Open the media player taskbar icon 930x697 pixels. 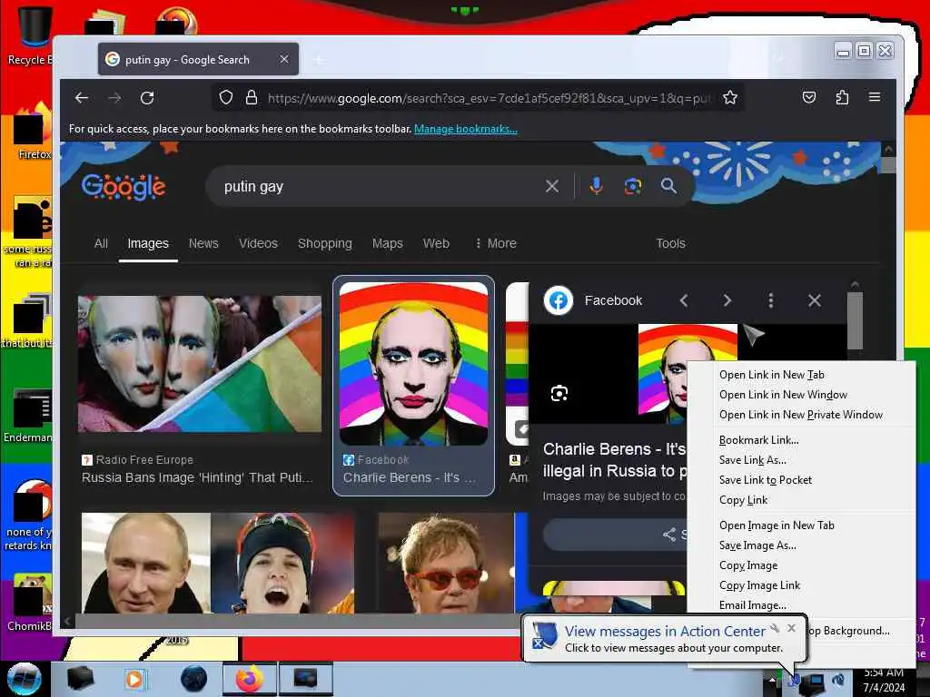click(136, 679)
